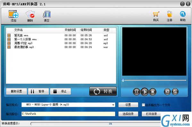The height and width of the screenshot is (127, 192).
Task: Click film icon beside 周蕙-约定.mp3
Action: (x=9, y=43)
